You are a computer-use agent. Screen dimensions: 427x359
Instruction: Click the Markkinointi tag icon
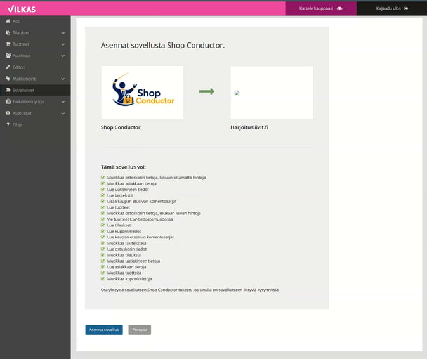coord(8,79)
